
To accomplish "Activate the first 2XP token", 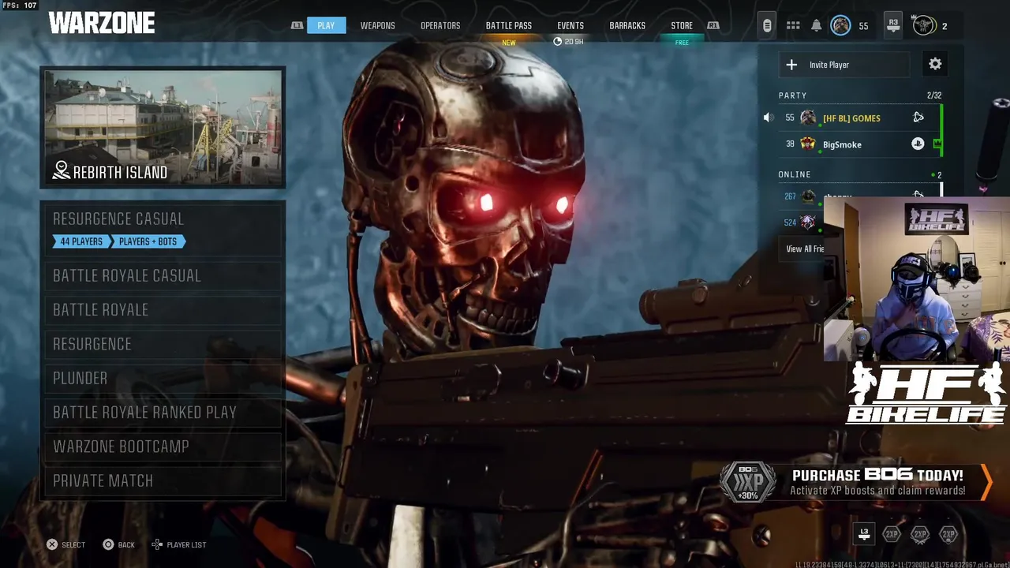I will pyautogui.click(x=892, y=534).
